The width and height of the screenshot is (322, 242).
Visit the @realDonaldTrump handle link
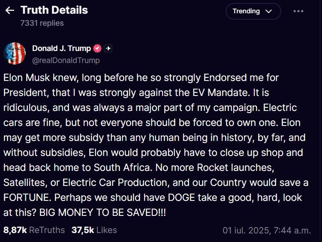[66, 60]
